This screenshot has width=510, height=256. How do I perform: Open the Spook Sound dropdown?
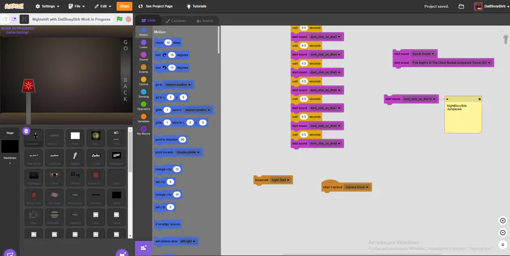[423, 54]
